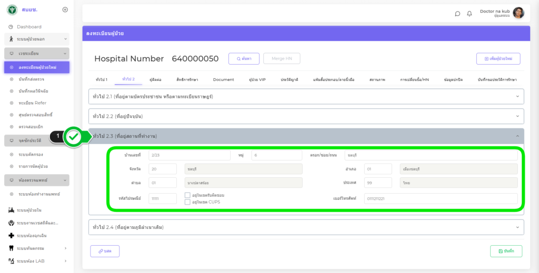Switch to the ทั่วไป 1 tab
The image size is (539, 273).
pyautogui.click(x=102, y=79)
